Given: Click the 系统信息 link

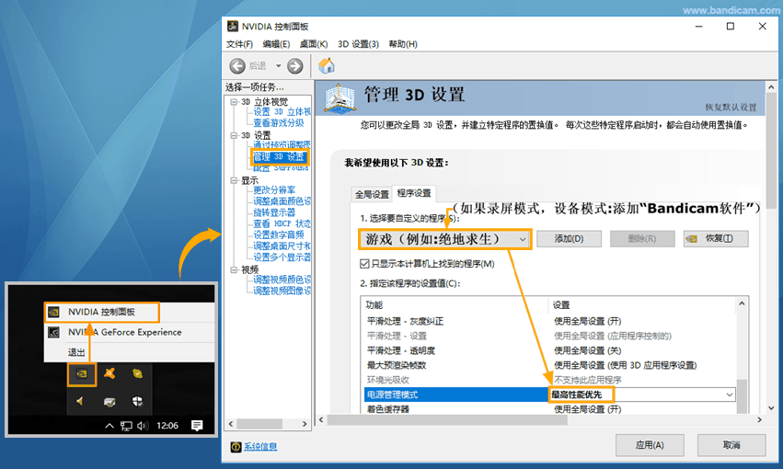Looking at the screenshot, I should [x=260, y=447].
